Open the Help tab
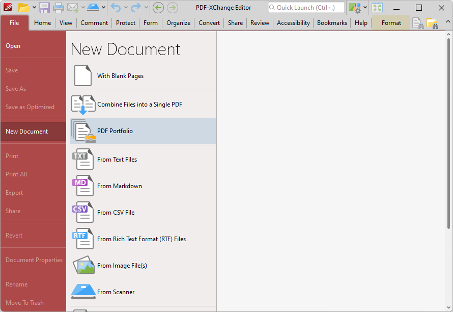The image size is (453, 312). pos(361,23)
